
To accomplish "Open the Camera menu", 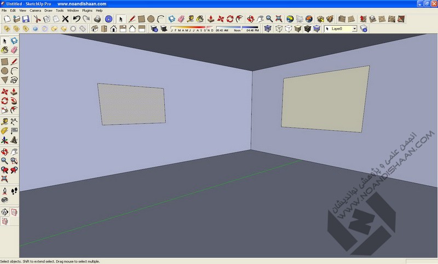I will [x=34, y=10].
